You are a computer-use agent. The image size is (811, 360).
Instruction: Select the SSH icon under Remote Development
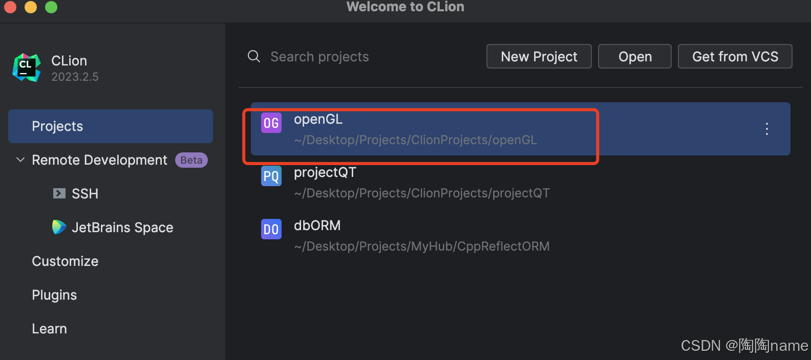click(60, 193)
